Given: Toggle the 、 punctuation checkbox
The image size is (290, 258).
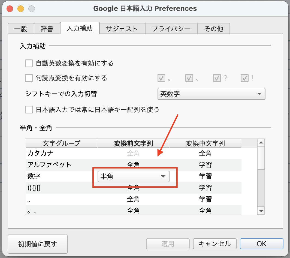Looking at the screenshot, I should pos(189,78).
